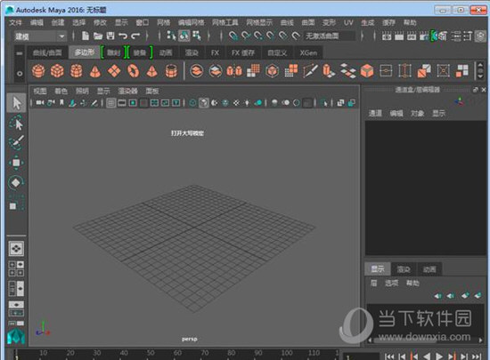The image size is (490, 360).
Task: Switch to the 多边形 shelf tab
Action: (85, 52)
